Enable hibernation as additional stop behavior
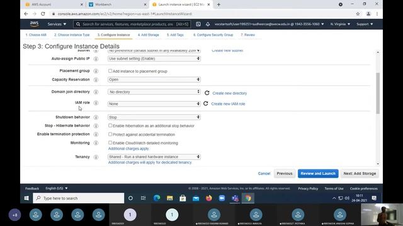 click(x=110, y=126)
